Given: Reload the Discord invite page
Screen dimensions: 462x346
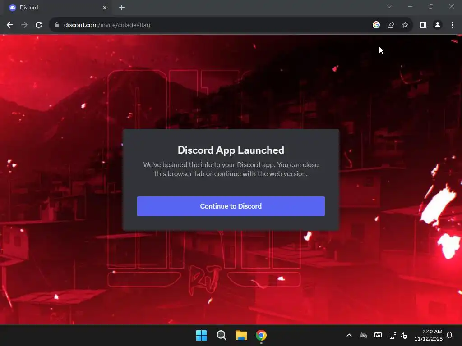Looking at the screenshot, I should 39,25.
